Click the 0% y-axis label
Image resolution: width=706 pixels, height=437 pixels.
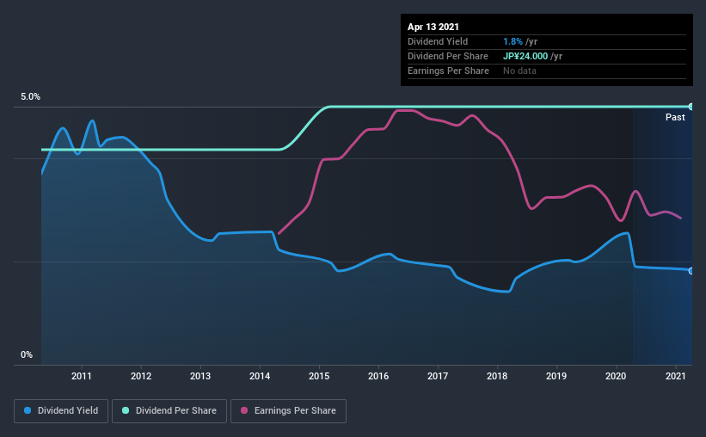27,354
